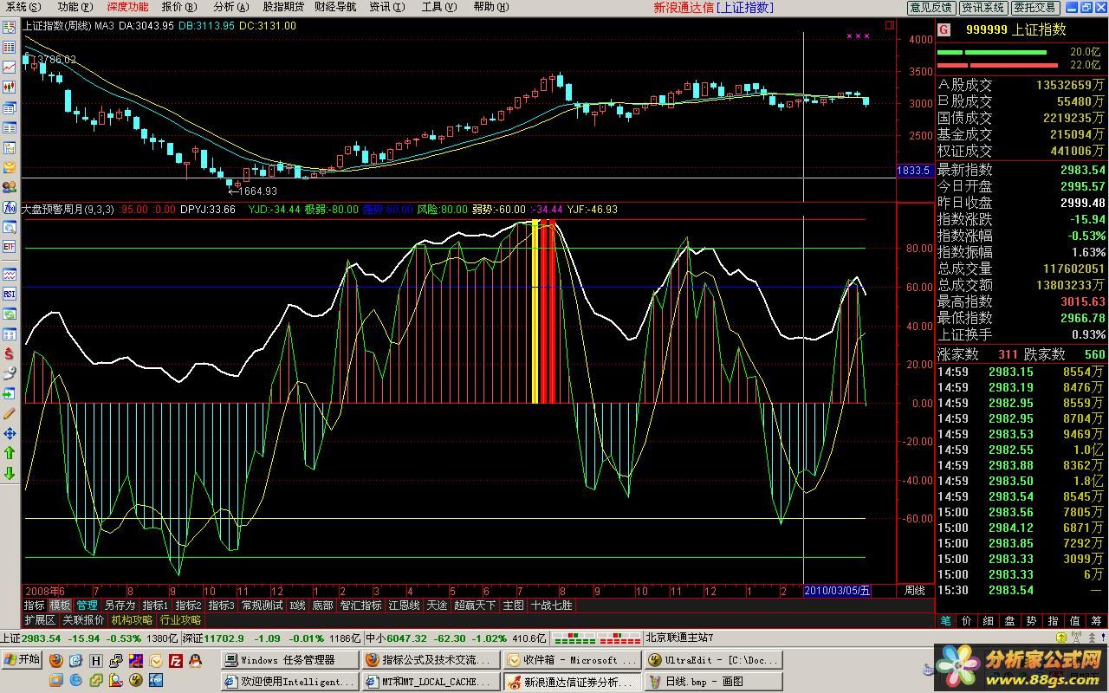Select the 价 tab in right panel
This screenshot has width=1109, height=693.
(x=967, y=620)
